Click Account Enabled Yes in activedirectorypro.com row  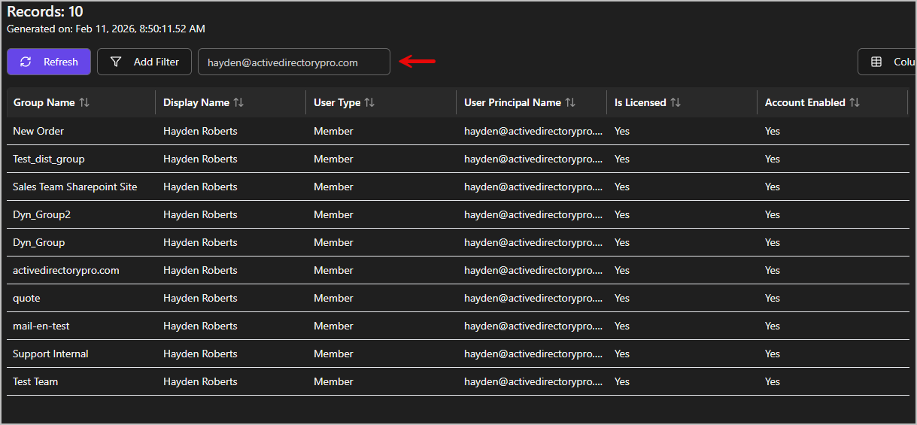773,270
